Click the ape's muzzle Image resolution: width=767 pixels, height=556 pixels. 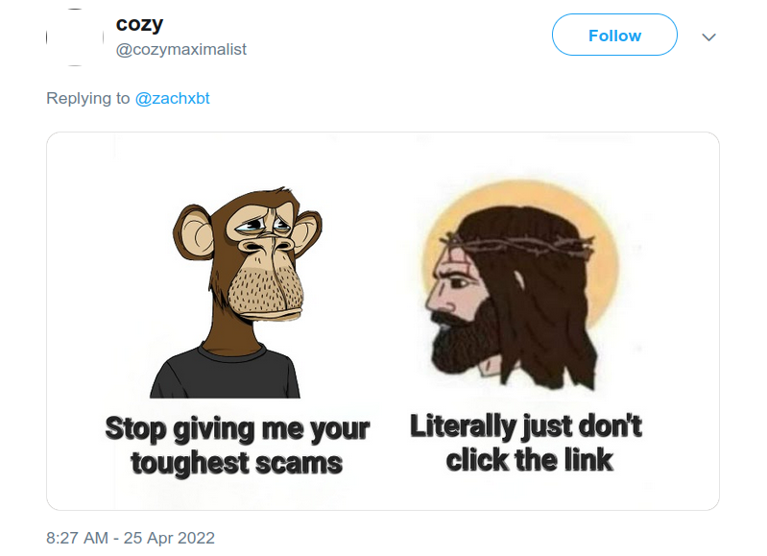266,291
